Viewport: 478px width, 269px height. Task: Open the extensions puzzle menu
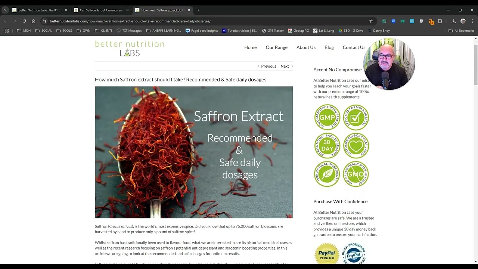440,21
